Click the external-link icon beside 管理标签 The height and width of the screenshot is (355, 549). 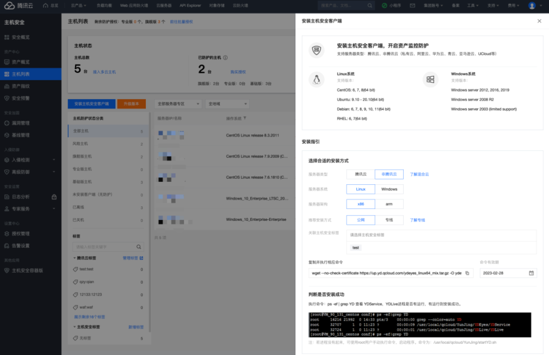click(x=141, y=258)
